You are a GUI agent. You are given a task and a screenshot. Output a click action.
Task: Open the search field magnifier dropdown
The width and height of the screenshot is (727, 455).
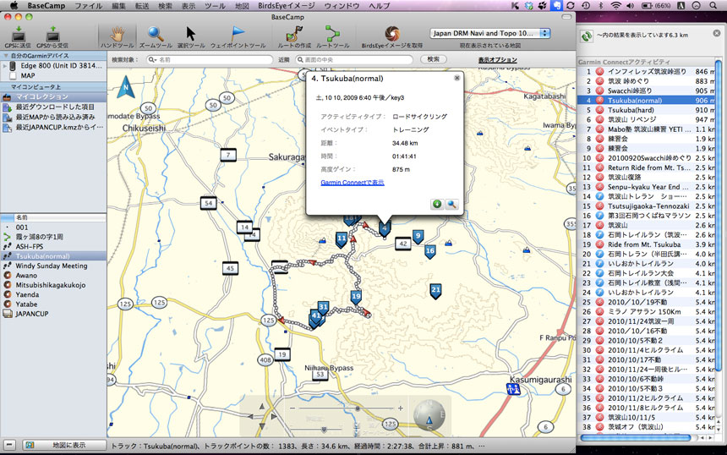[152, 60]
